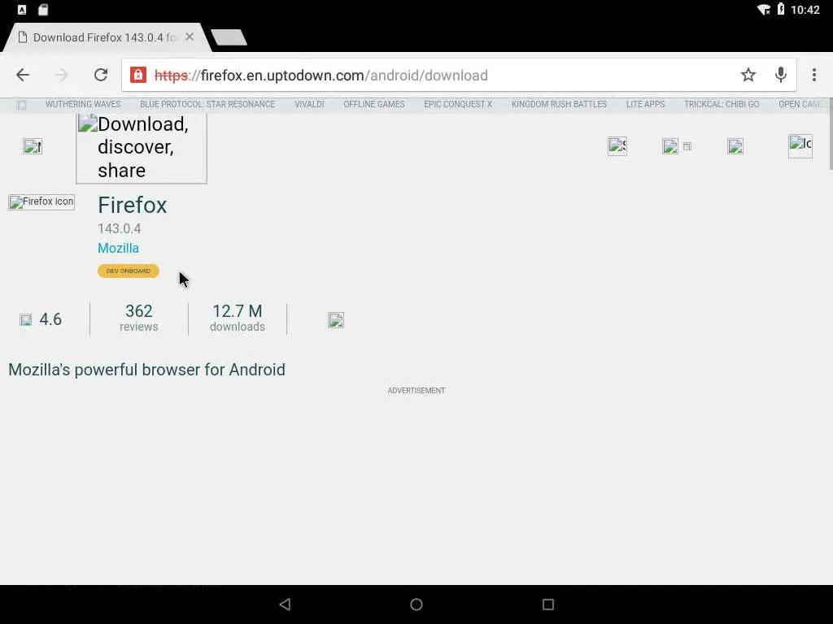833x624 pixels.
Task: Bookmark page with the star icon
Action: [x=748, y=75]
